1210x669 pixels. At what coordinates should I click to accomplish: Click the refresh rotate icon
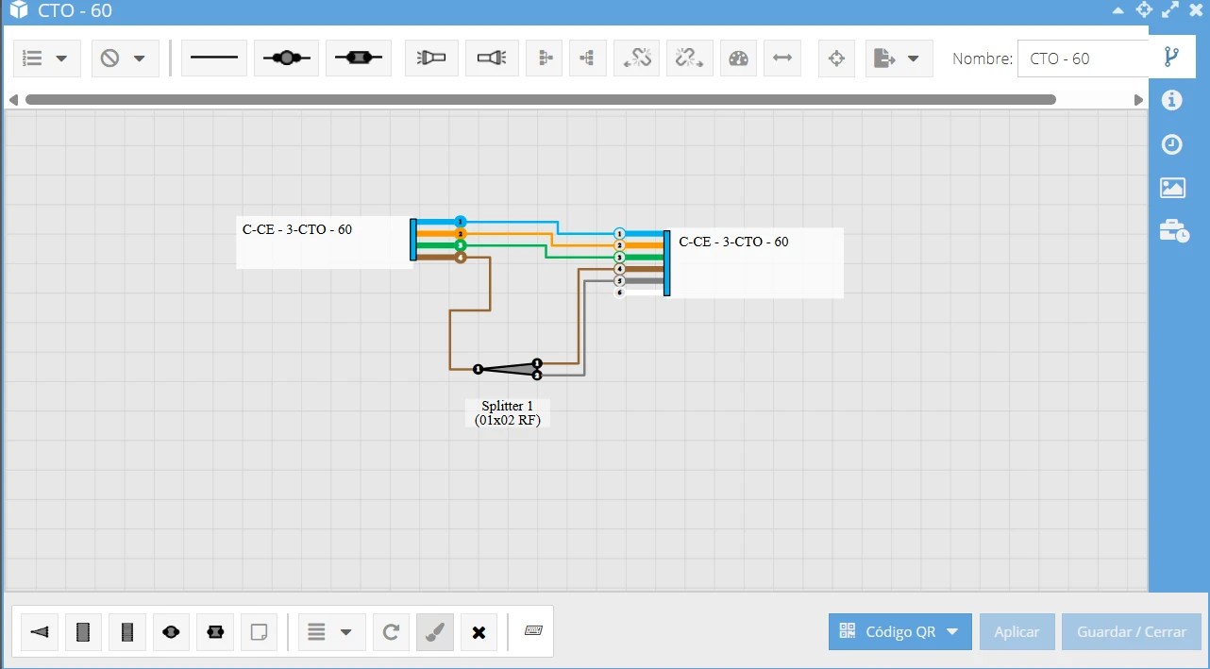pos(391,632)
